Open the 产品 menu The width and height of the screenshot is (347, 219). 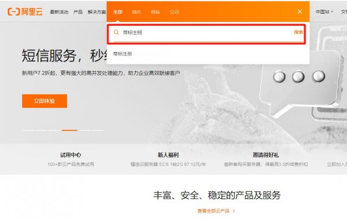click(x=78, y=12)
